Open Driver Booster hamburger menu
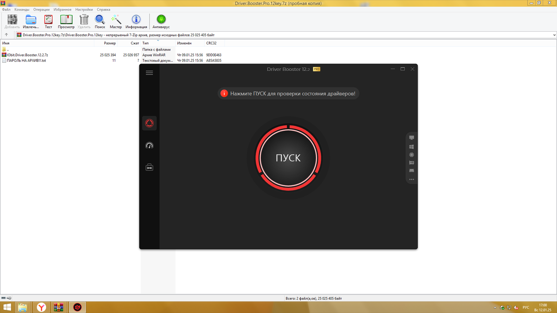The height and width of the screenshot is (313, 557). pyautogui.click(x=149, y=73)
